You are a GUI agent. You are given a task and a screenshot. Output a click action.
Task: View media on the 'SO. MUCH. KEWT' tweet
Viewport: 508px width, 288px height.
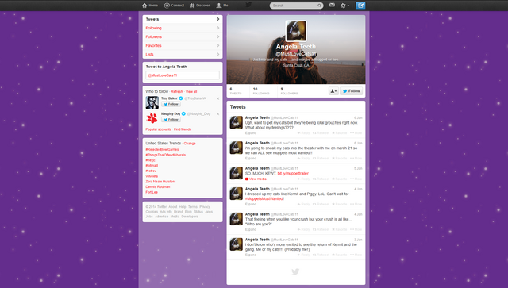pos(256,179)
